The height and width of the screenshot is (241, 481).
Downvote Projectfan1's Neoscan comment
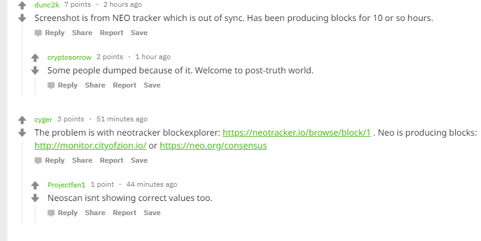pos(35,198)
